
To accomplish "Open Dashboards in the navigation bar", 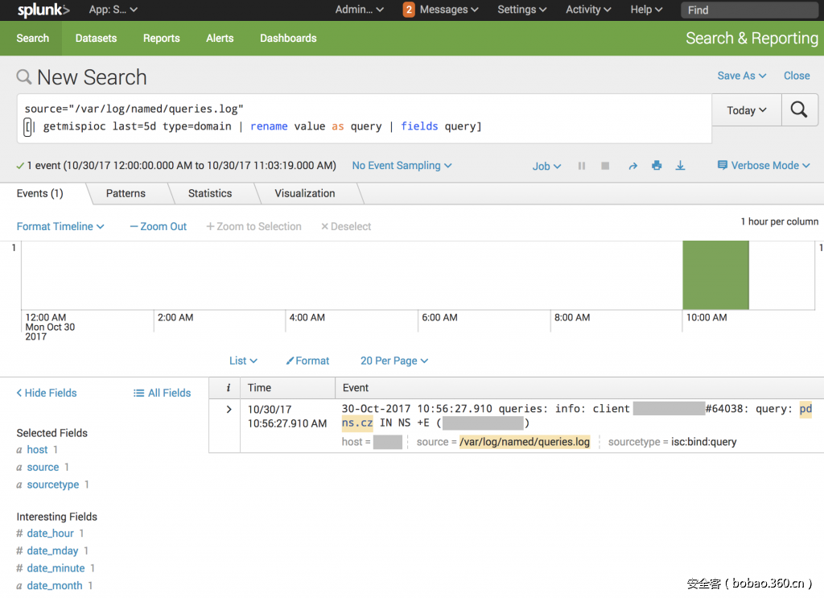I will pos(288,38).
